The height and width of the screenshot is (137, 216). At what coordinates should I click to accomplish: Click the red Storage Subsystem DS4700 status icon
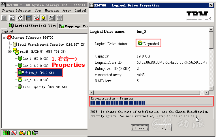tap(9, 37)
